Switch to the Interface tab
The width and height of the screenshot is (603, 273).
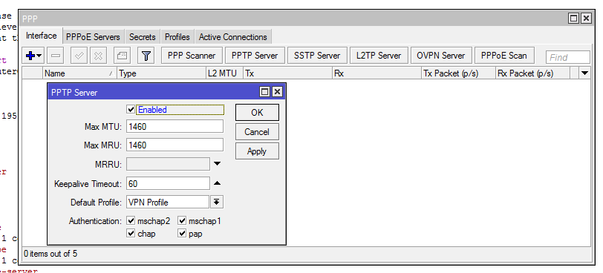[x=41, y=36]
